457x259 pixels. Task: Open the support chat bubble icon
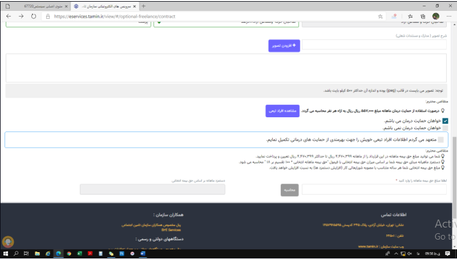coord(8,242)
